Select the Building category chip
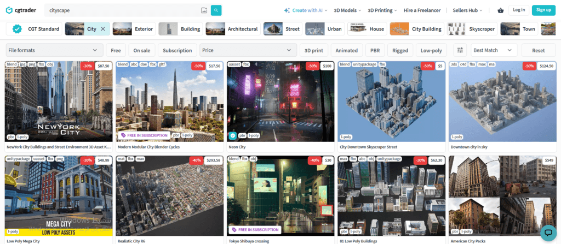 (181, 29)
